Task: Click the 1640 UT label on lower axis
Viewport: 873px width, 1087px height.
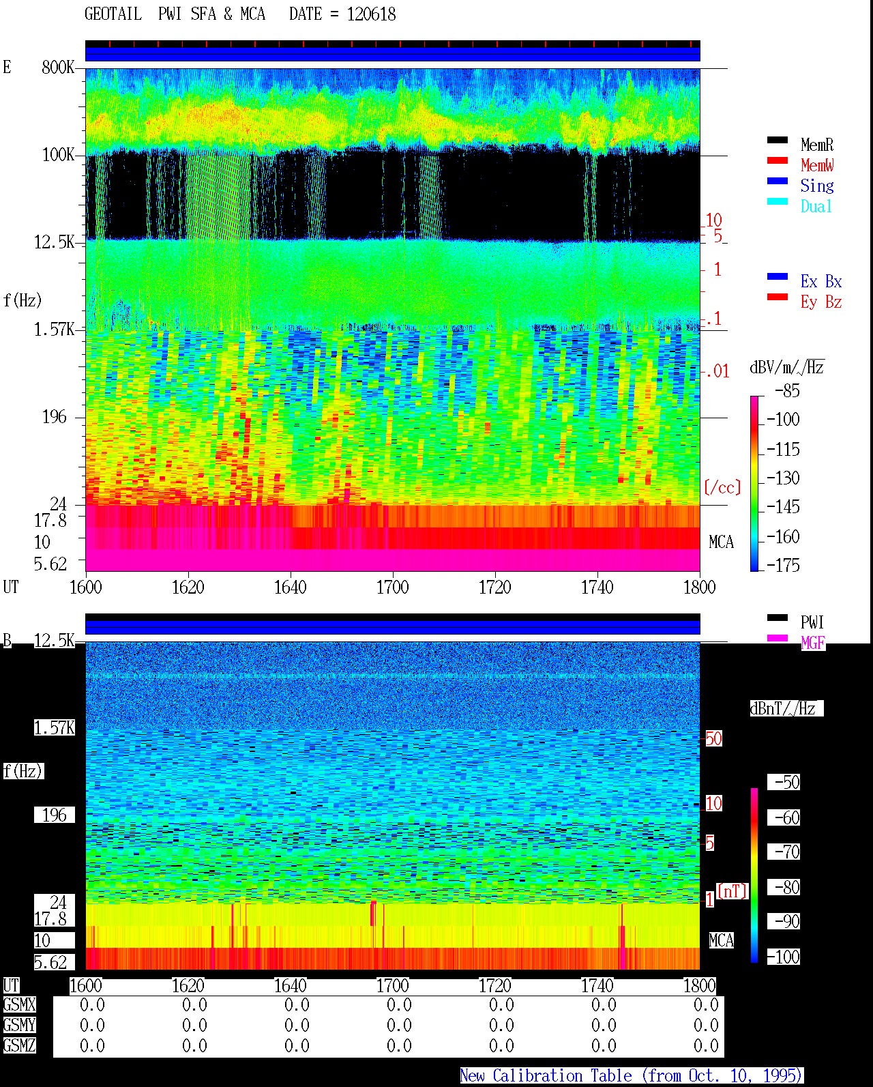Action: (x=291, y=985)
